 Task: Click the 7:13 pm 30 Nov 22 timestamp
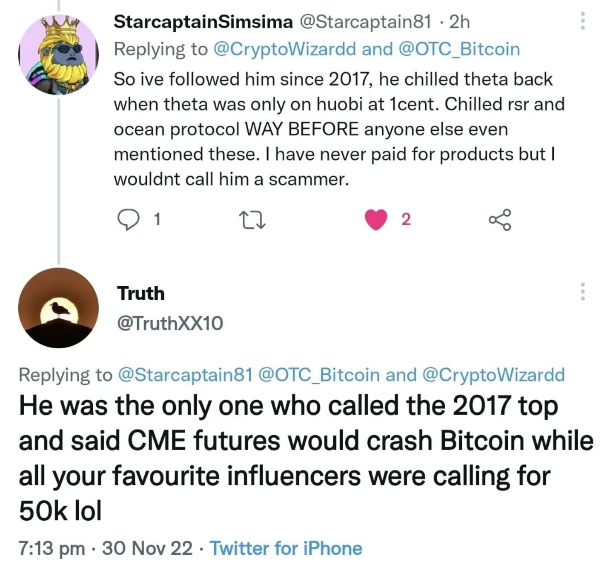(x=106, y=548)
